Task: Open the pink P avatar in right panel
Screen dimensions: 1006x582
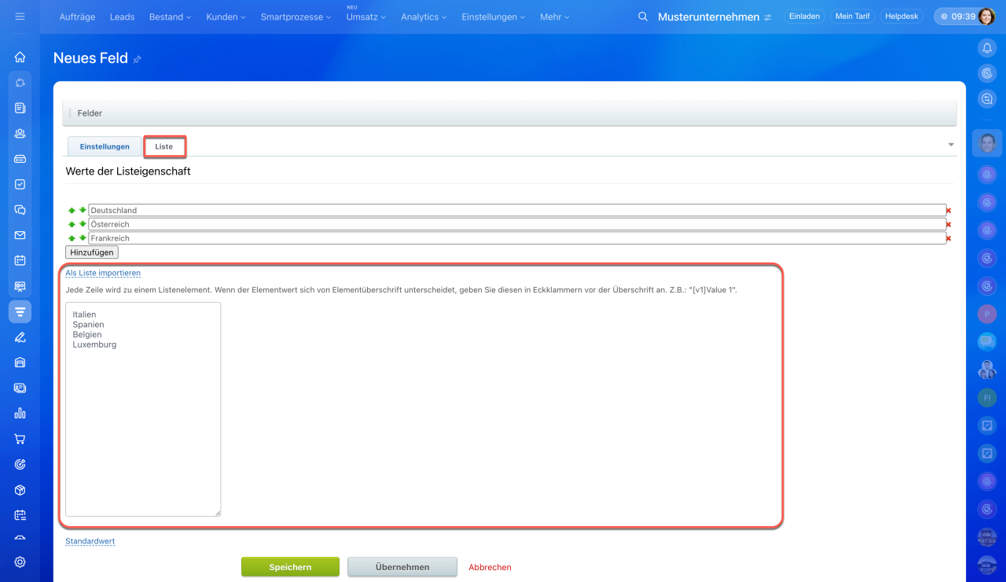Action: (987, 314)
